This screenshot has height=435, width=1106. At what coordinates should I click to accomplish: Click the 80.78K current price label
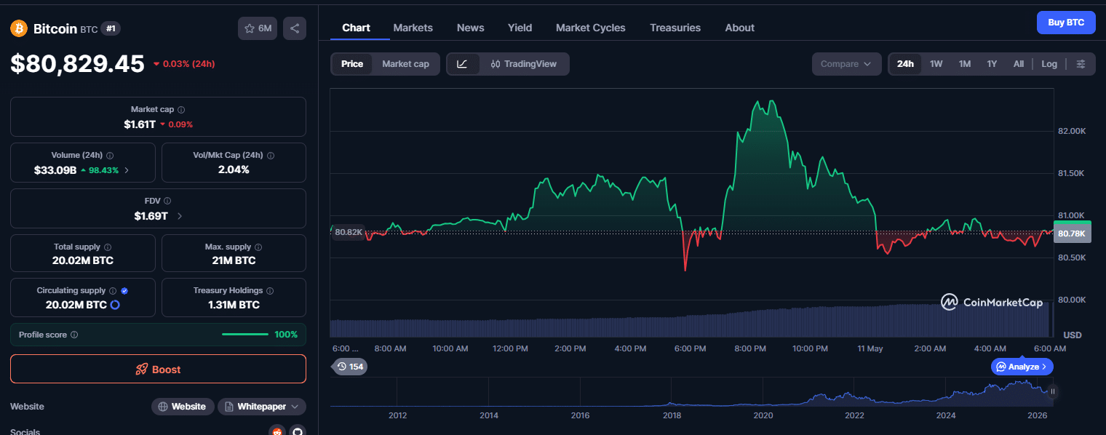click(x=1072, y=234)
